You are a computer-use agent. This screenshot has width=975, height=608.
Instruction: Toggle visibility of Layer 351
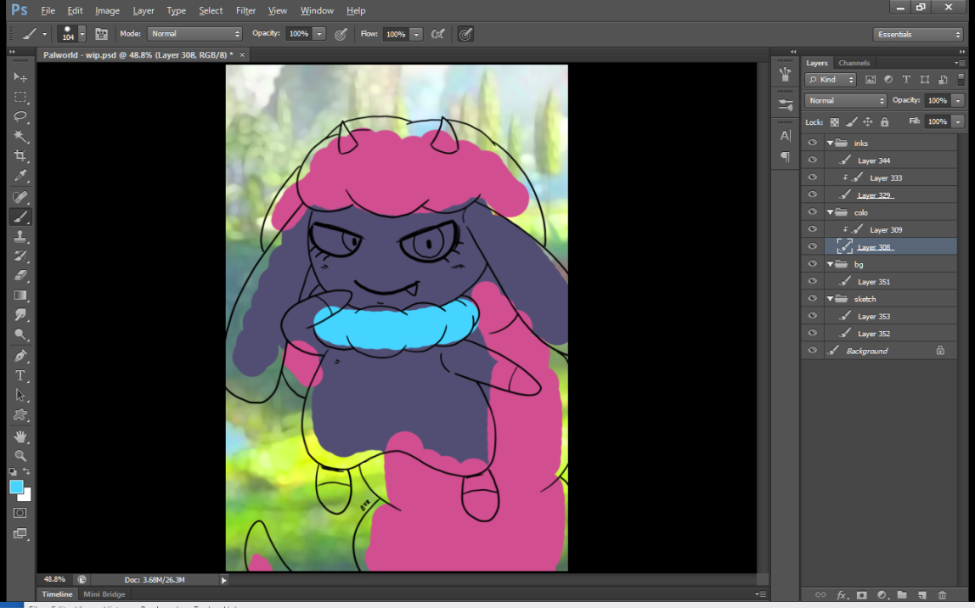pos(813,281)
